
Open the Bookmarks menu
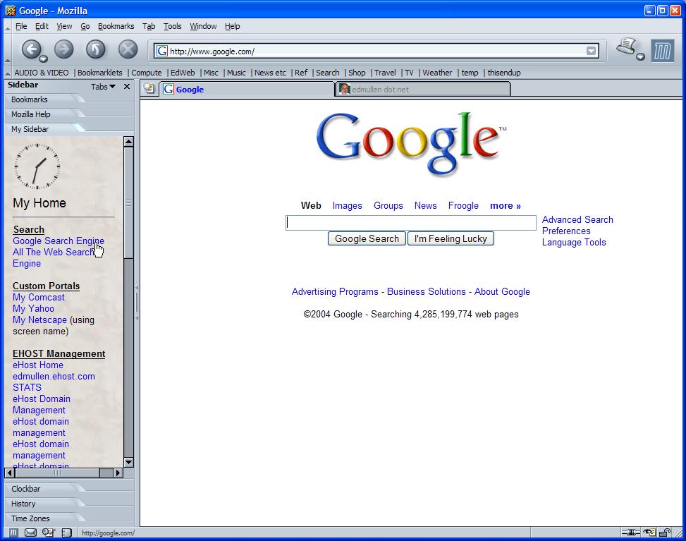click(x=116, y=26)
